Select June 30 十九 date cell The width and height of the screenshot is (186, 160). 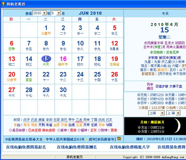[63, 92]
